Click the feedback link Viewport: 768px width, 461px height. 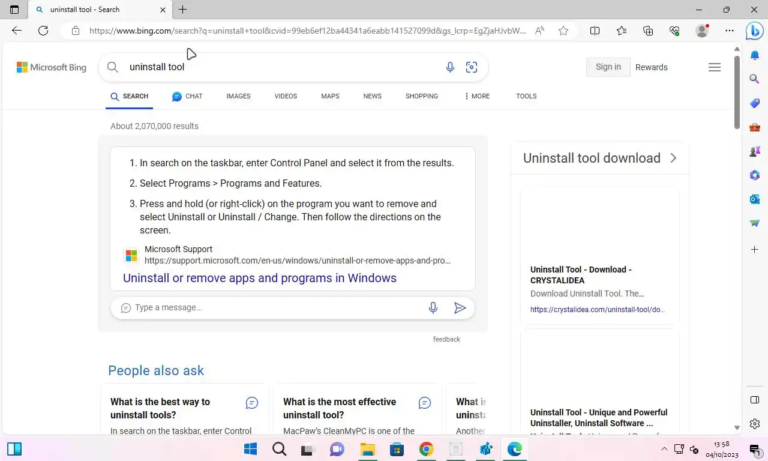coord(446,339)
